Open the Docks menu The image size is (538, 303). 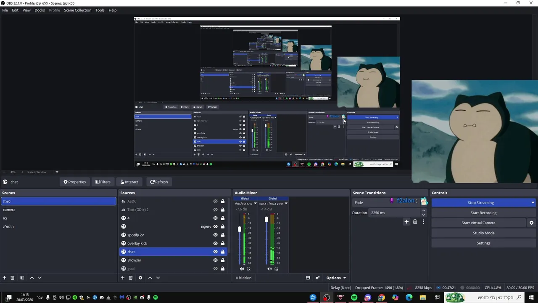(40, 10)
